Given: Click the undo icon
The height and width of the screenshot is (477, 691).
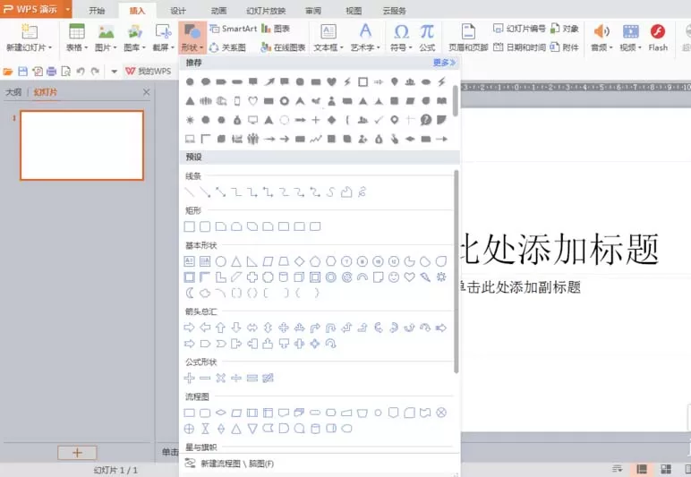Looking at the screenshot, I should pos(81,71).
